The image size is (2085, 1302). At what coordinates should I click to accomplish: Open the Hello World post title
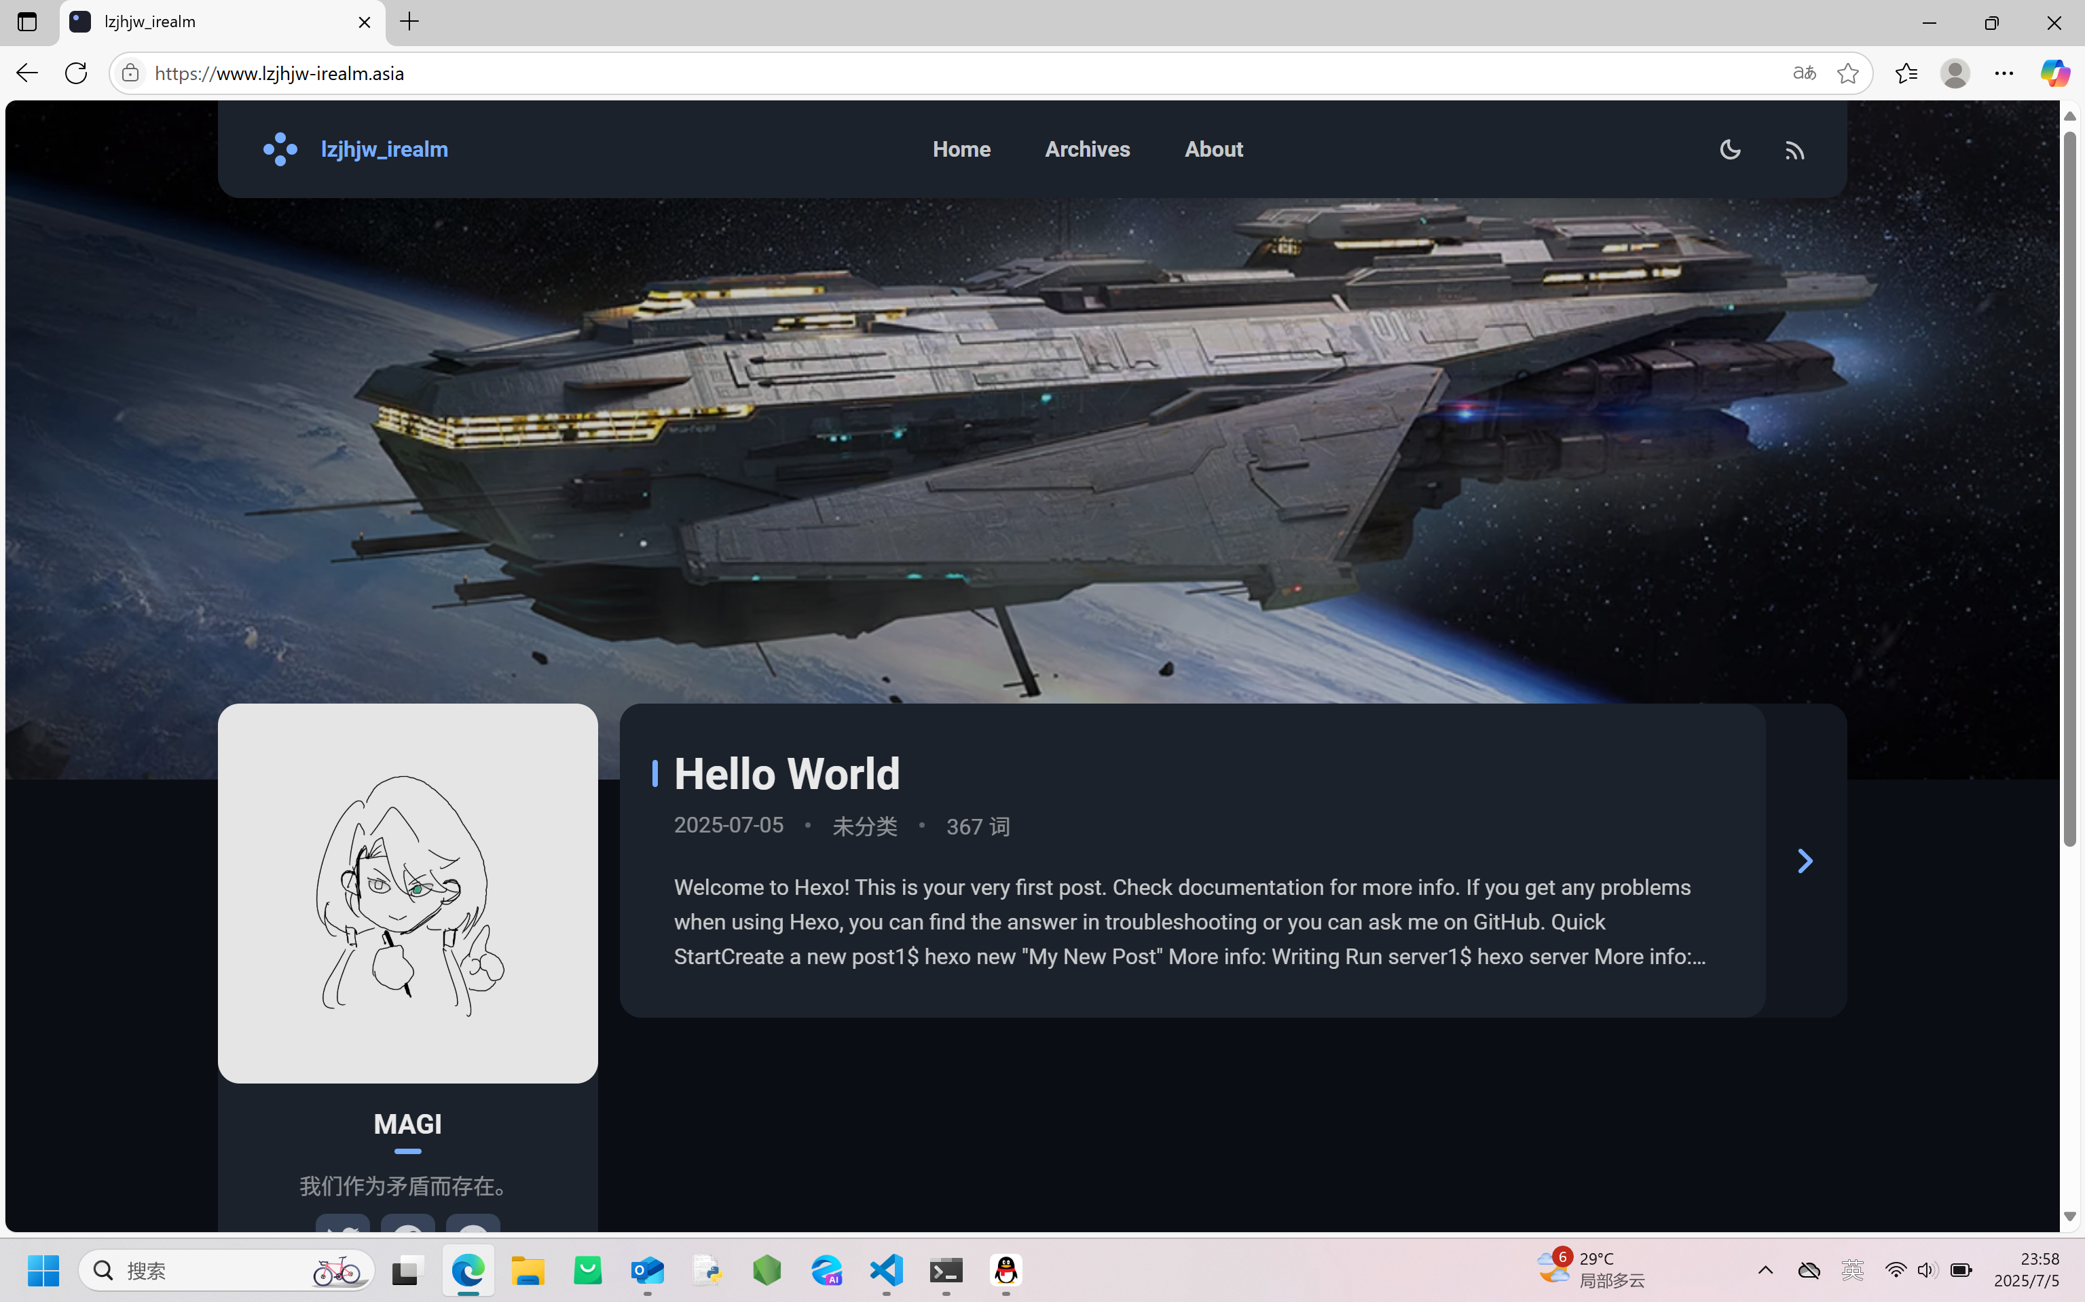[x=786, y=773]
